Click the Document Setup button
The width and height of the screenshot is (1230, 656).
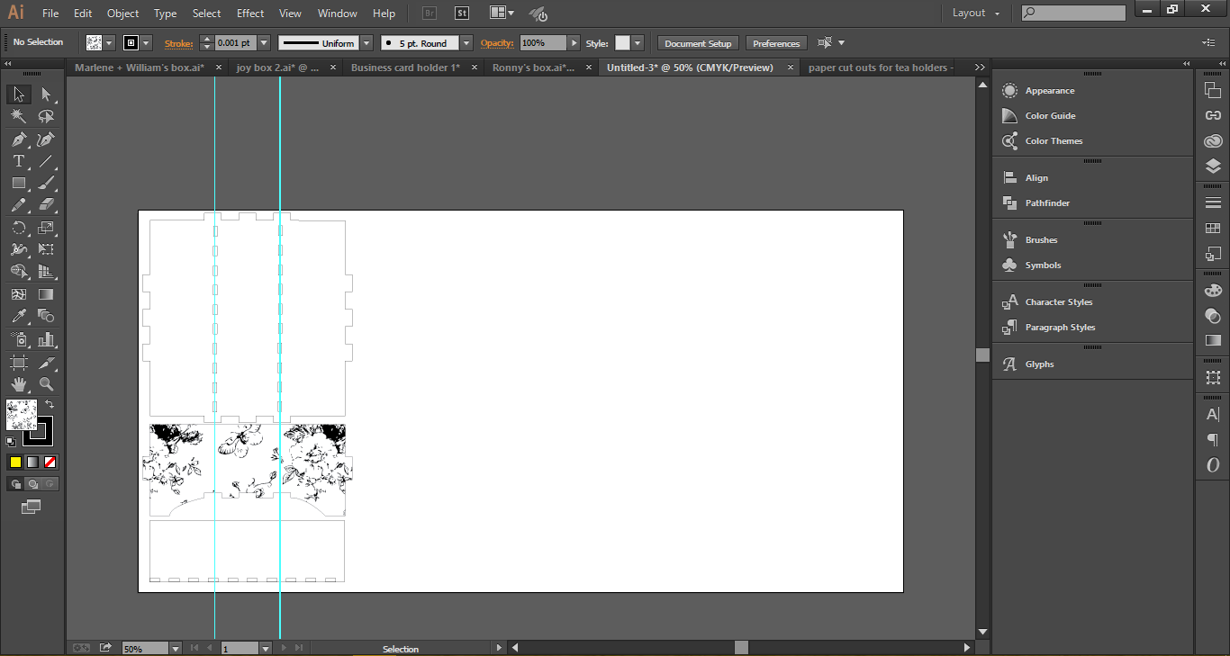pyautogui.click(x=698, y=43)
